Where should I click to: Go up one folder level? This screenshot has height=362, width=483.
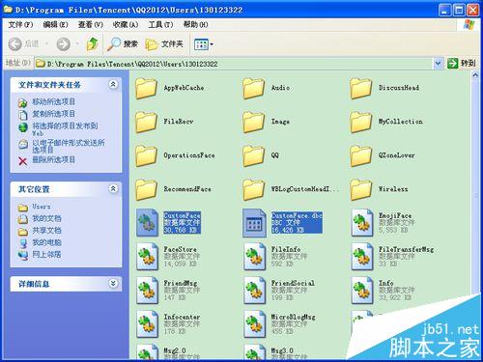click(93, 44)
